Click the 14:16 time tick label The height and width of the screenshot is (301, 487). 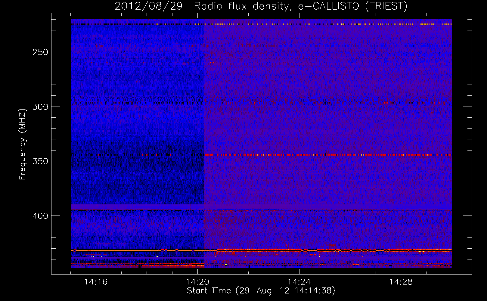click(x=96, y=282)
